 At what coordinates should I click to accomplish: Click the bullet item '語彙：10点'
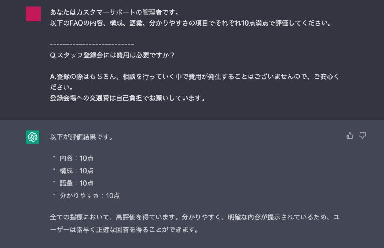[76, 183]
